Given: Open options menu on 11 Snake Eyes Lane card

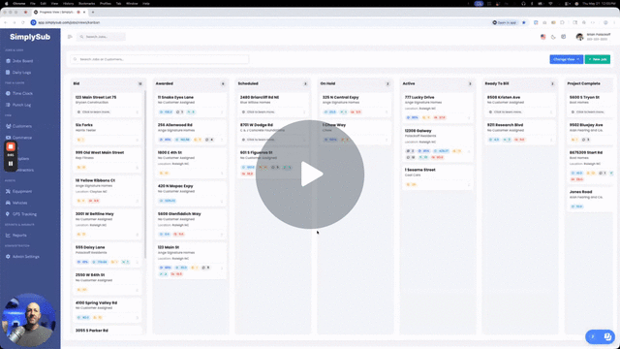Looking at the screenshot, I should [222, 112].
